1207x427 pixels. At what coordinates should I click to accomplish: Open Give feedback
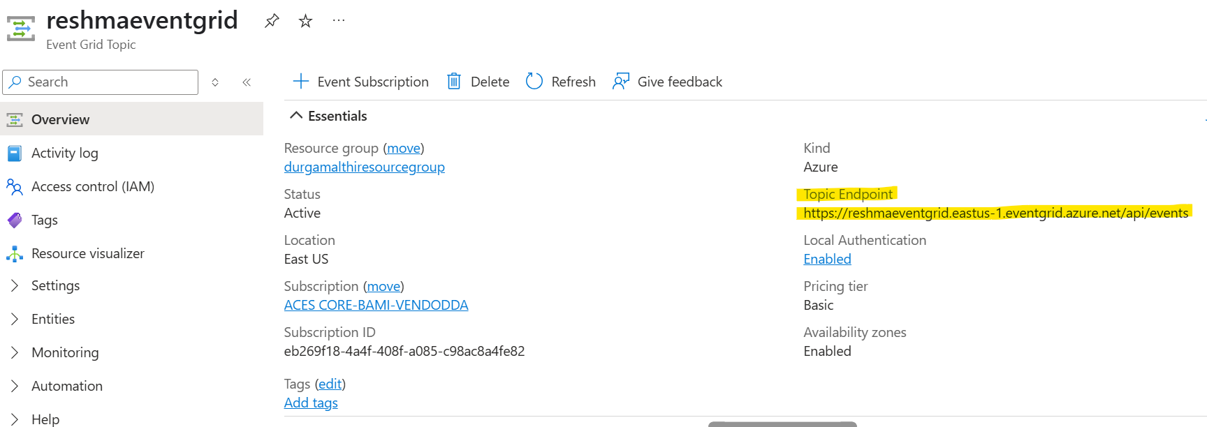point(667,82)
